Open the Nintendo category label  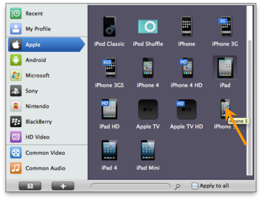pos(37,106)
